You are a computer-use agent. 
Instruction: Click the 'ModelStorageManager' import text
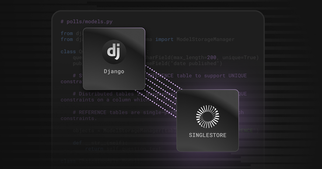[205, 39]
